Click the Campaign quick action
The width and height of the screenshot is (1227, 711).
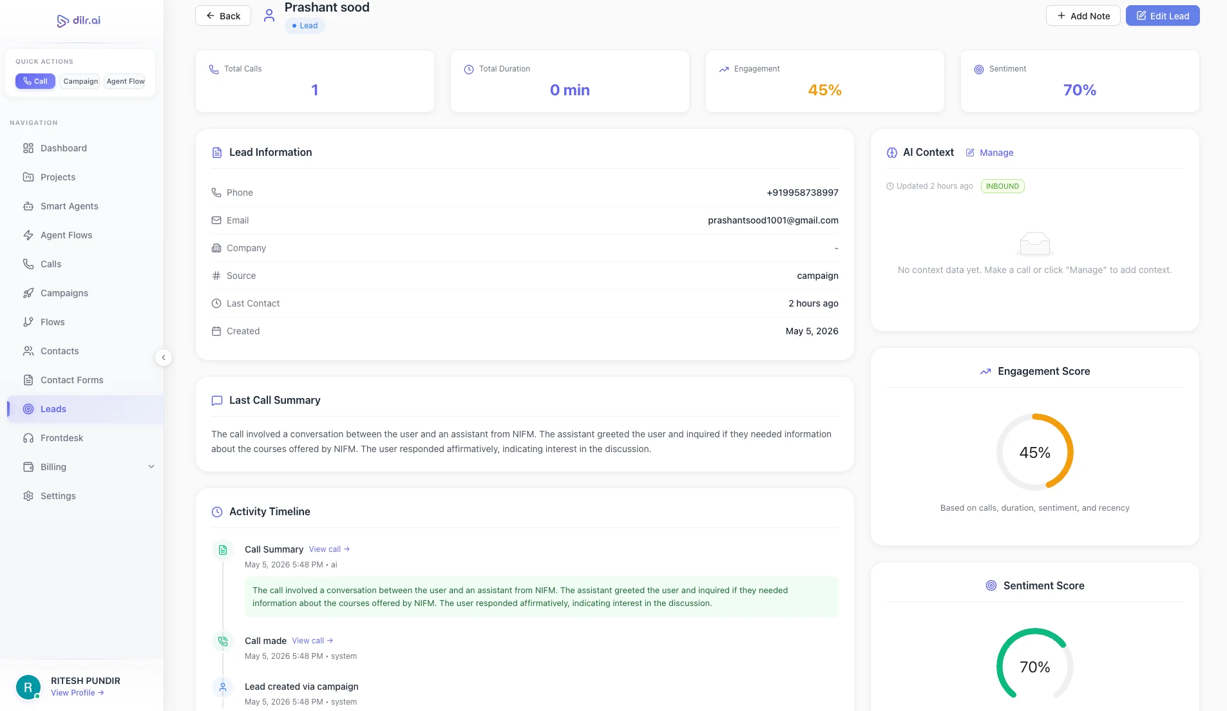(81, 81)
